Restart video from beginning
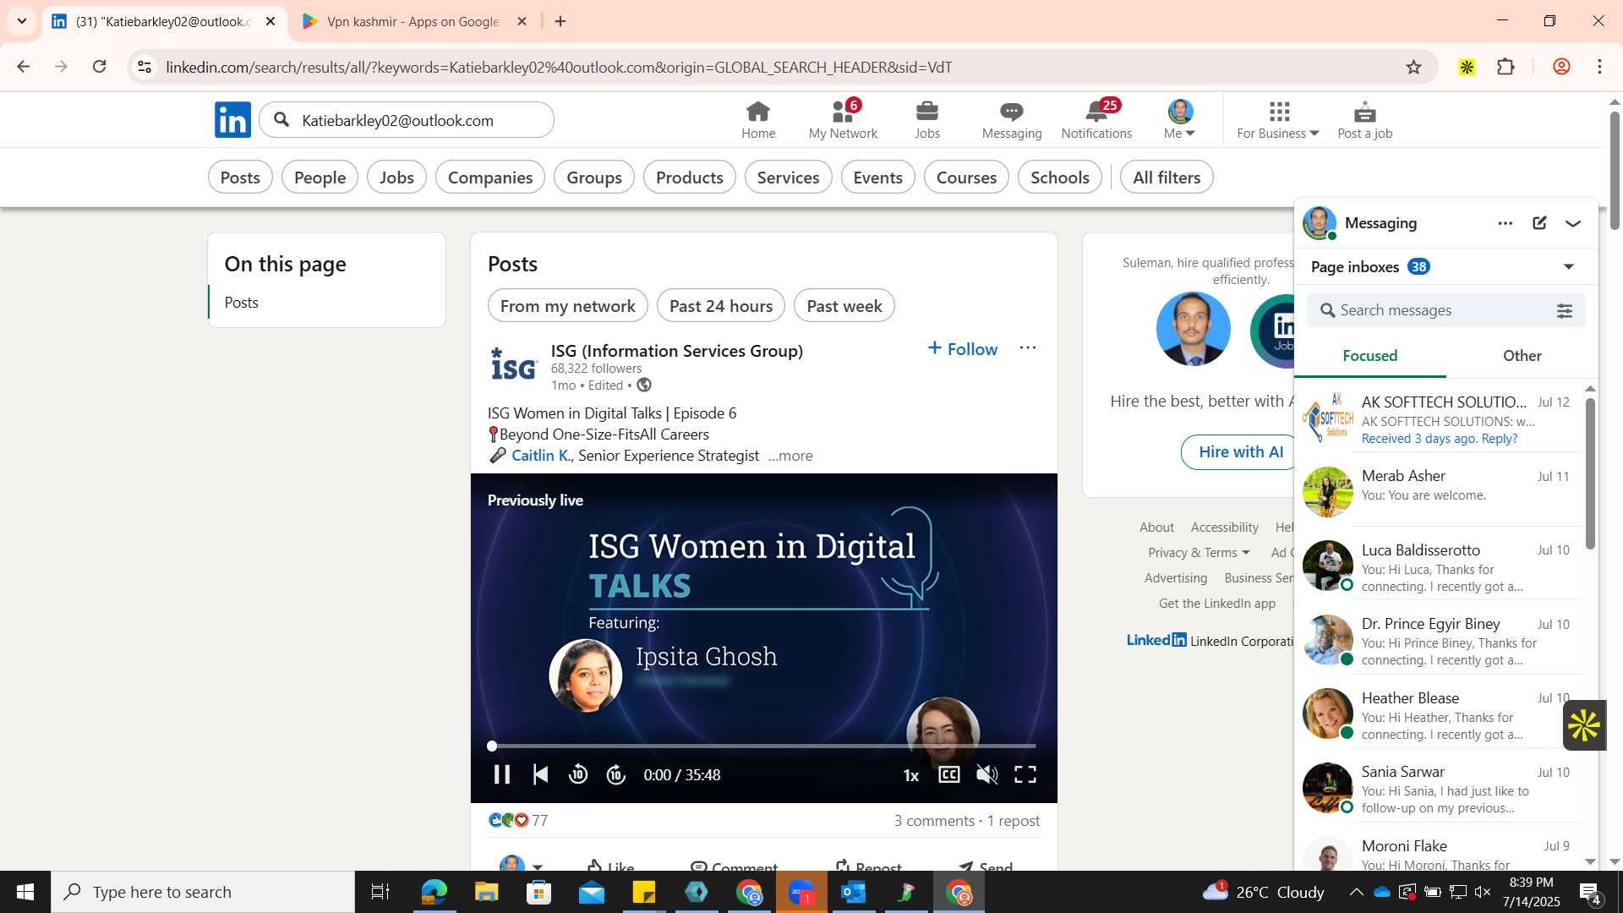1623x913 pixels. (541, 774)
